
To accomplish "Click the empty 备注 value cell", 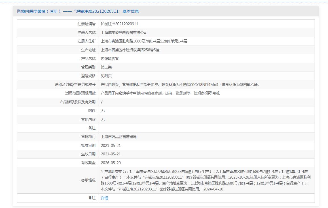I will tap(207, 128).
